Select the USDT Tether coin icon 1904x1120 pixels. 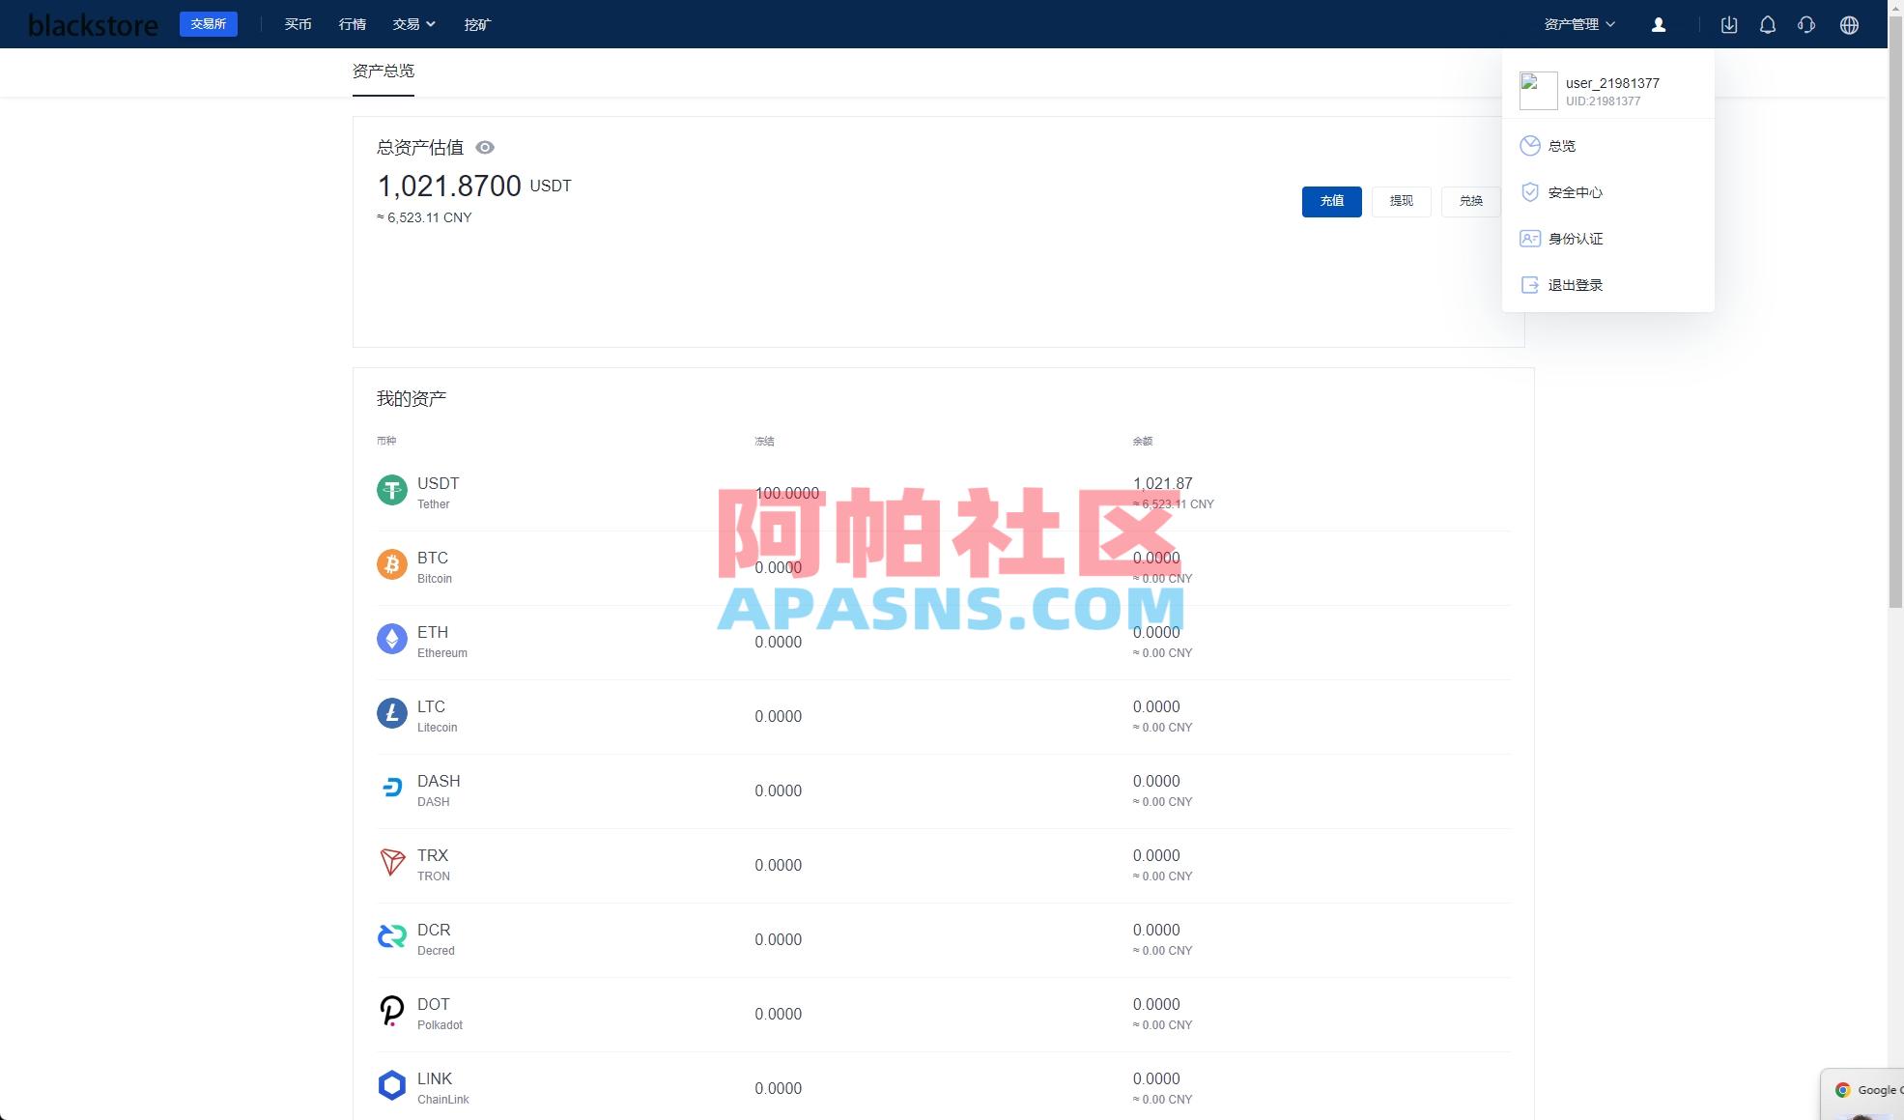(x=391, y=490)
